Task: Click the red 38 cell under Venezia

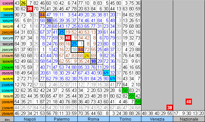Action: (x=170, y=108)
